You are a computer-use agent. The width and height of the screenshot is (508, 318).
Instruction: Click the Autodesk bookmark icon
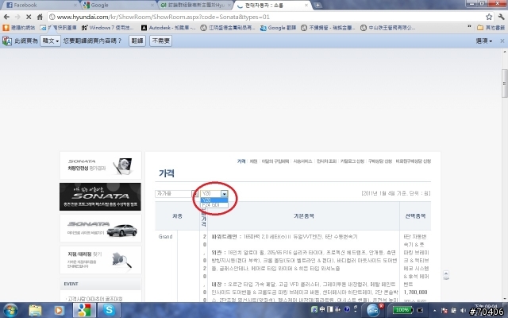[x=144, y=28]
